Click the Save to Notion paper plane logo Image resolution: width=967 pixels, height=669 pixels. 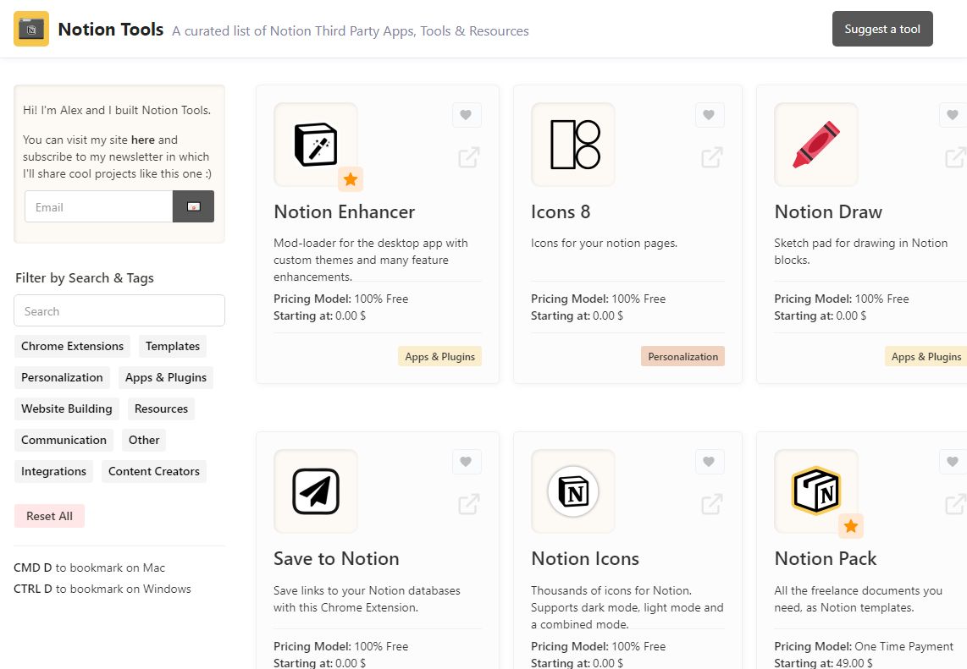pyautogui.click(x=316, y=491)
